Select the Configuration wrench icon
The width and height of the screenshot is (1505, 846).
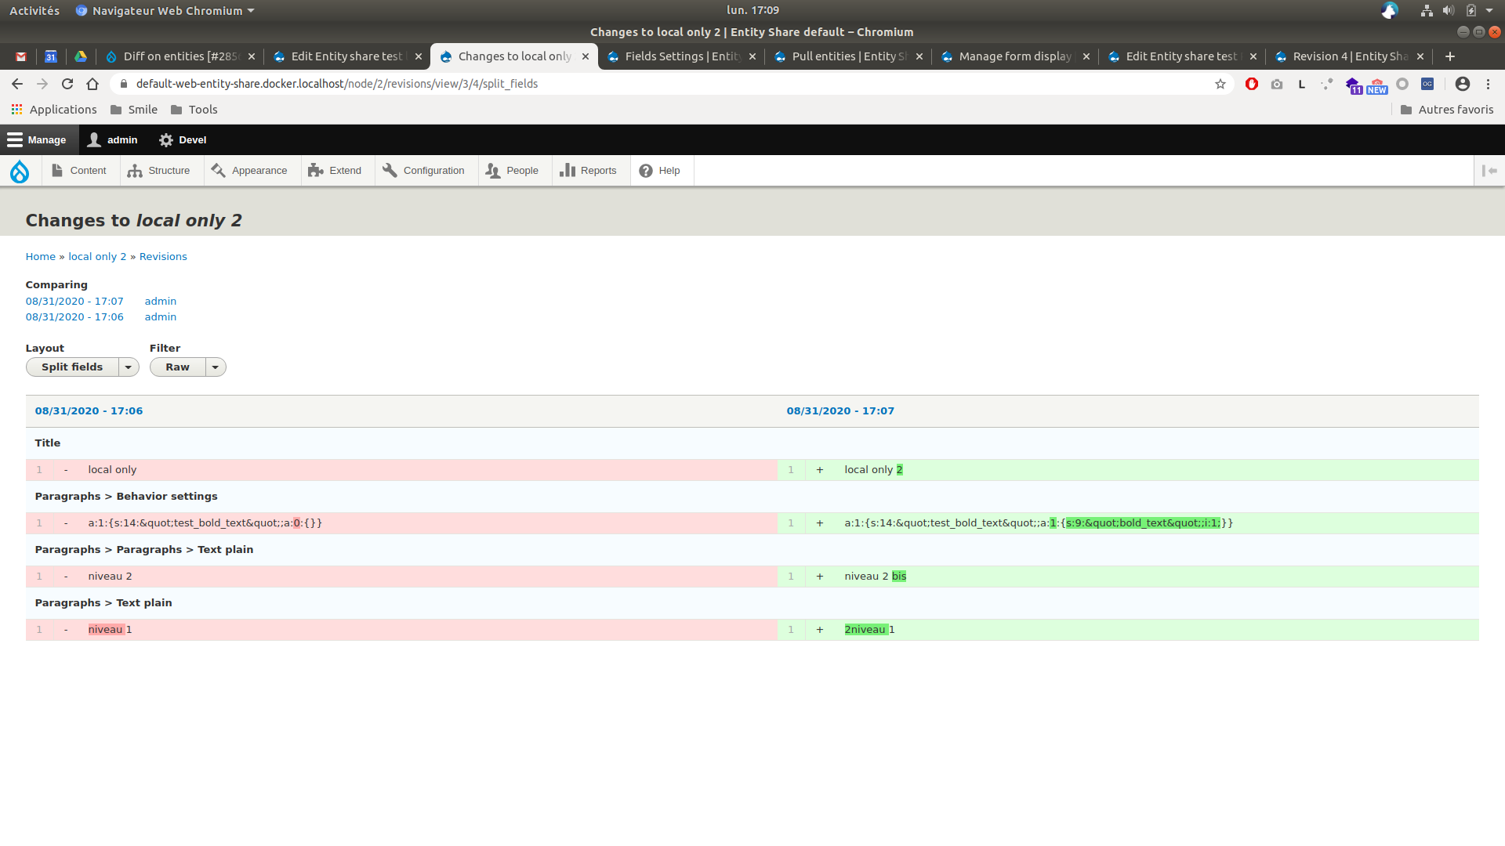pyautogui.click(x=390, y=170)
